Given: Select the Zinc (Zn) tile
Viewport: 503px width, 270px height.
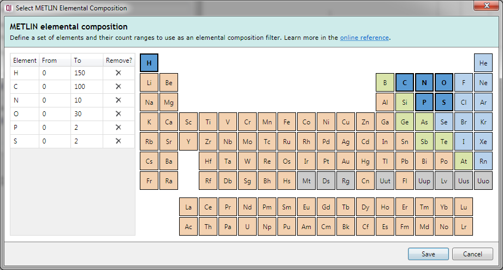Looking at the screenshot, I should pyautogui.click(x=365, y=122).
